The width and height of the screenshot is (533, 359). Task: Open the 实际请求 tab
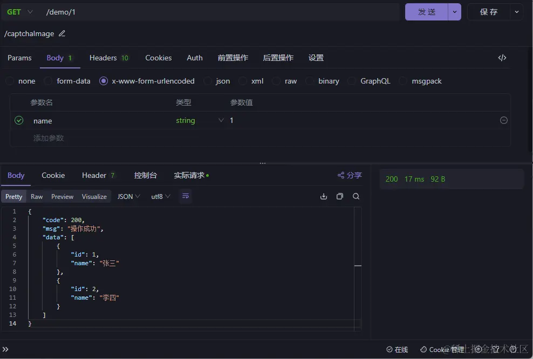(x=191, y=175)
